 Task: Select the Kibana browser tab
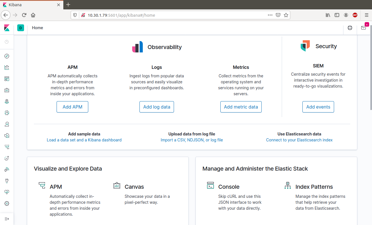31,5
